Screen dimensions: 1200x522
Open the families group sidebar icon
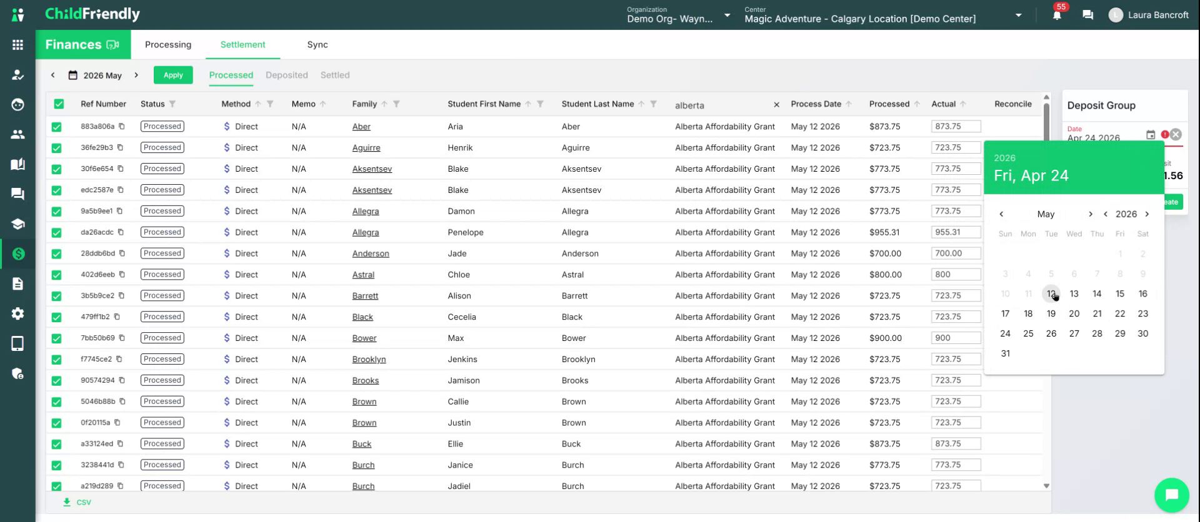pyautogui.click(x=17, y=134)
